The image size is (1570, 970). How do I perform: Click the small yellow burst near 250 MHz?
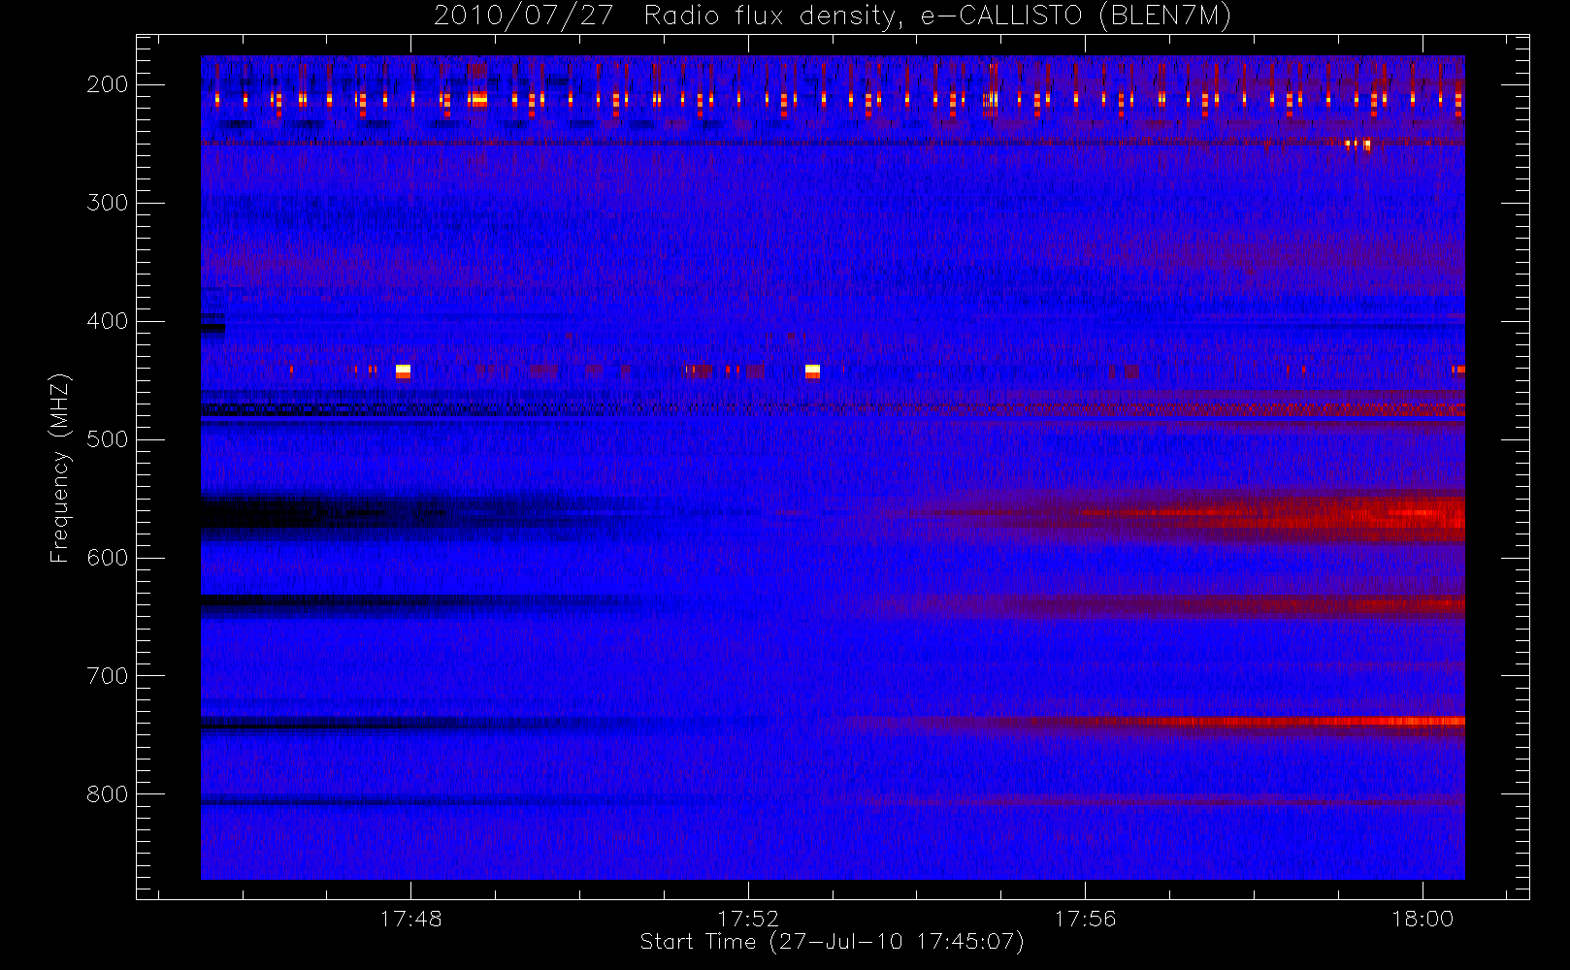click(1359, 145)
